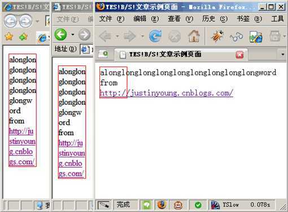Click the Firefox-logo icon in the status bar
Image resolution: width=288 pixels, height=212 pixels.
pyautogui.click(x=162, y=205)
